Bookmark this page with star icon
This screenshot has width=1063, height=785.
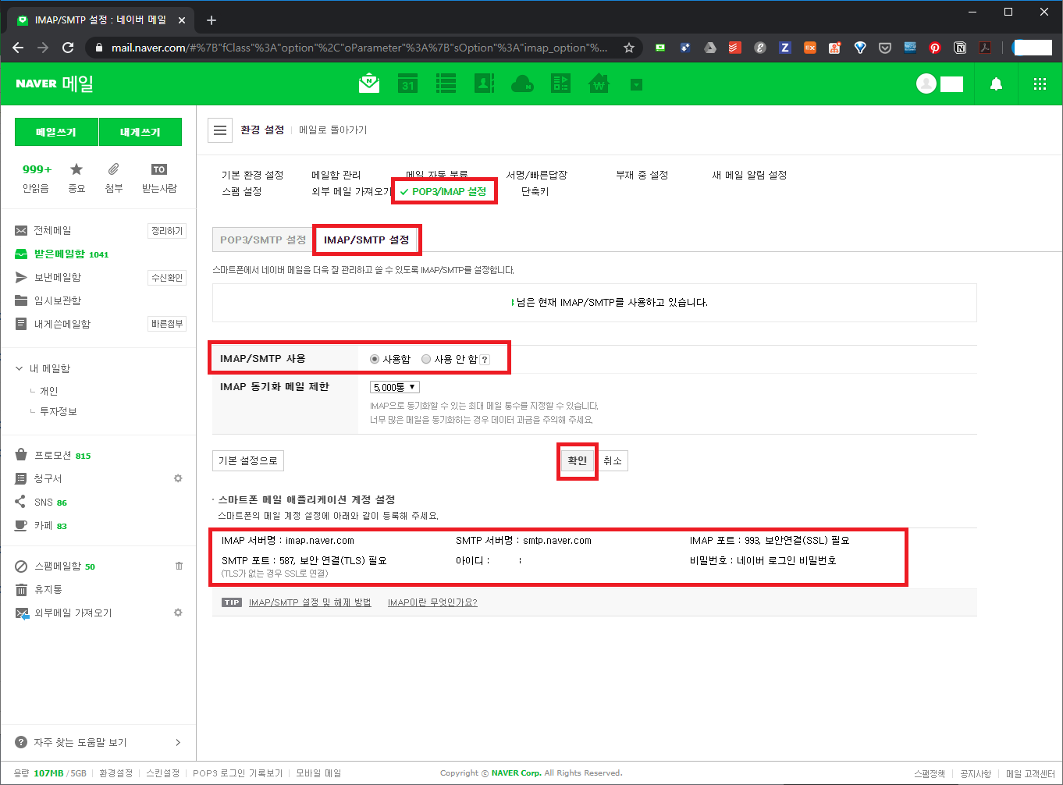coord(629,48)
